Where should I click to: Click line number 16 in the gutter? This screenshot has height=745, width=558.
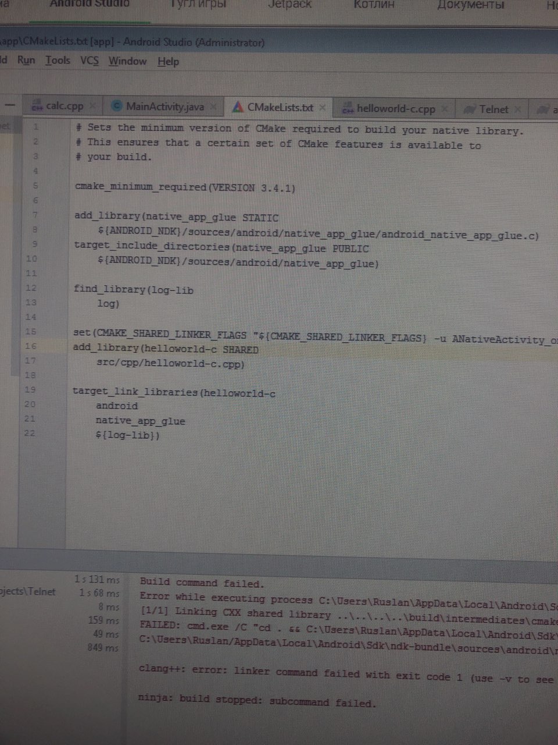click(30, 346)
